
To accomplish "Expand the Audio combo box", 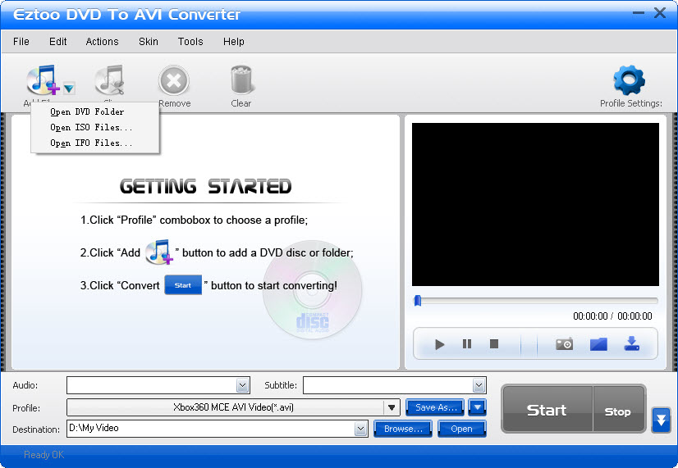I will [x=243, y=385].
